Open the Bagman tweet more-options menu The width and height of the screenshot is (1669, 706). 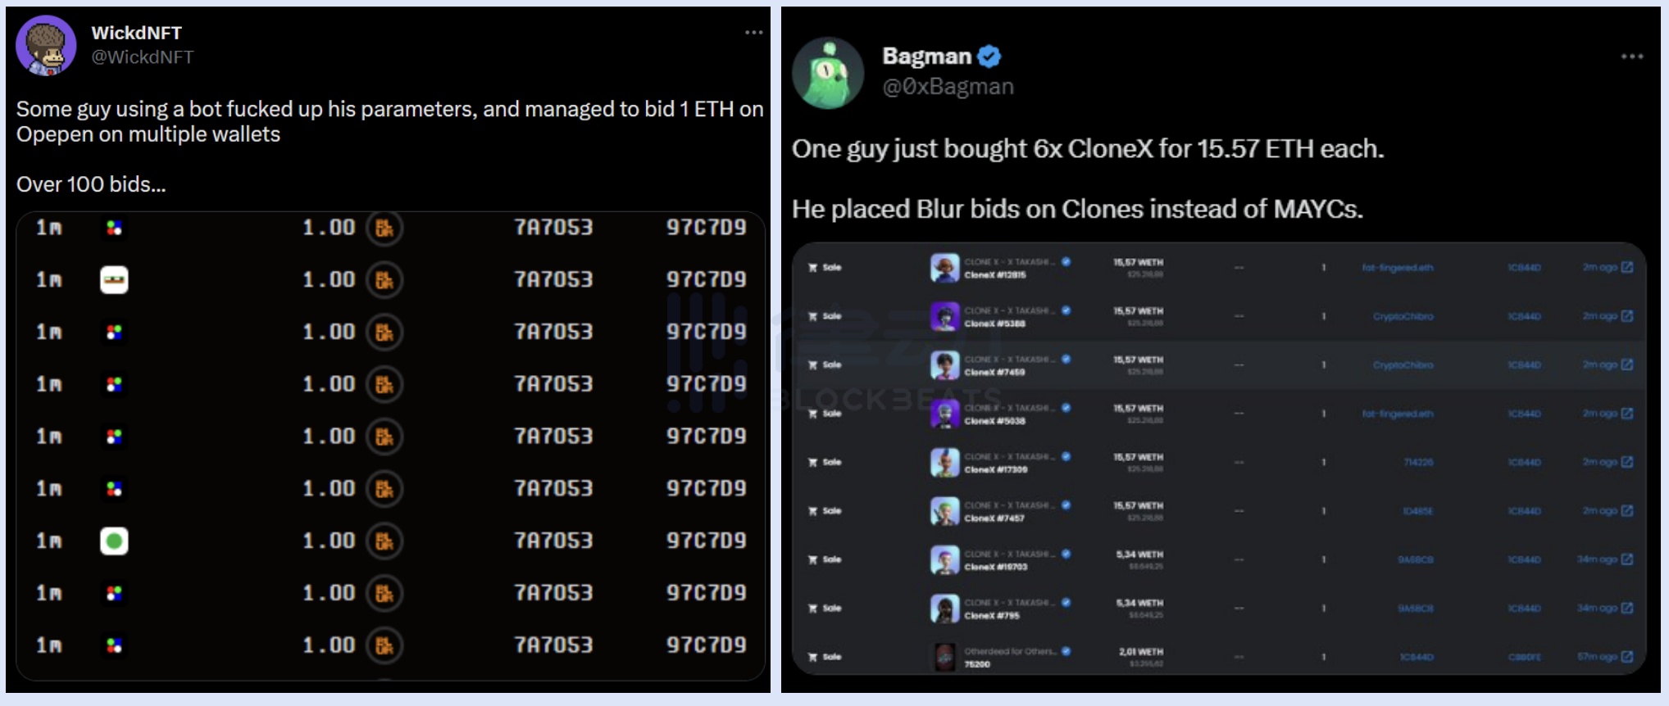[x=1631, y=57]
